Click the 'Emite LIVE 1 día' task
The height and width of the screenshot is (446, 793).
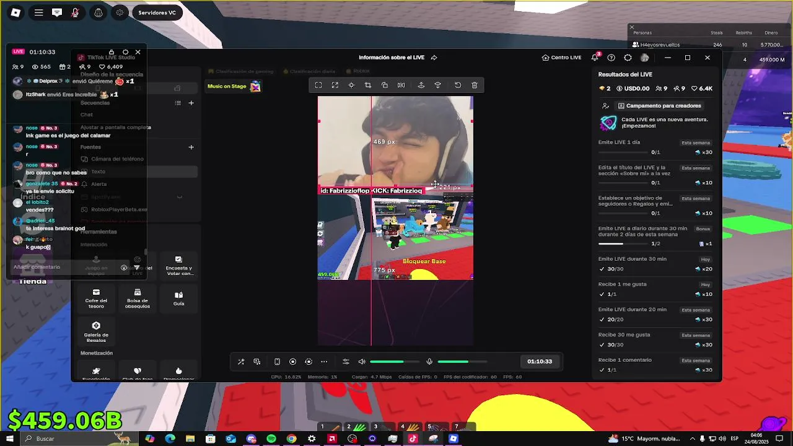pyautogui.click(x=655, y=147)
